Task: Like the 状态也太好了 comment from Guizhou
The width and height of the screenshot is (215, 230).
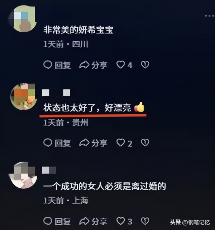Action: click(124, 143)
